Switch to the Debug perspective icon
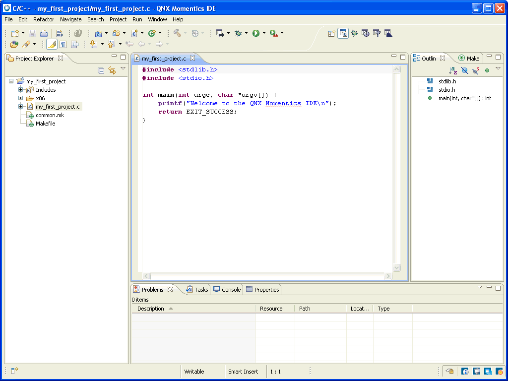Screen dimensions: 508x381 coord(354,33)
